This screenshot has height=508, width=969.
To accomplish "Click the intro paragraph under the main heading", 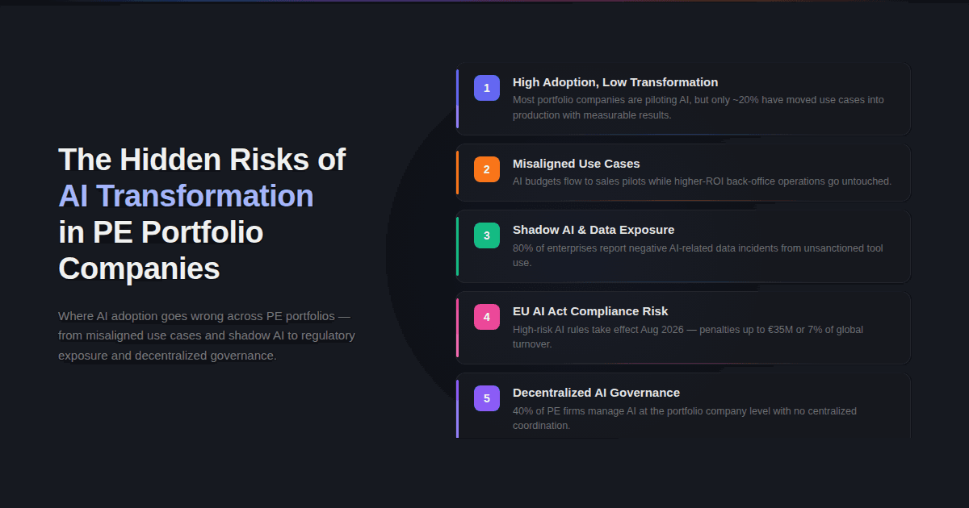I will (x=206, y=335).
